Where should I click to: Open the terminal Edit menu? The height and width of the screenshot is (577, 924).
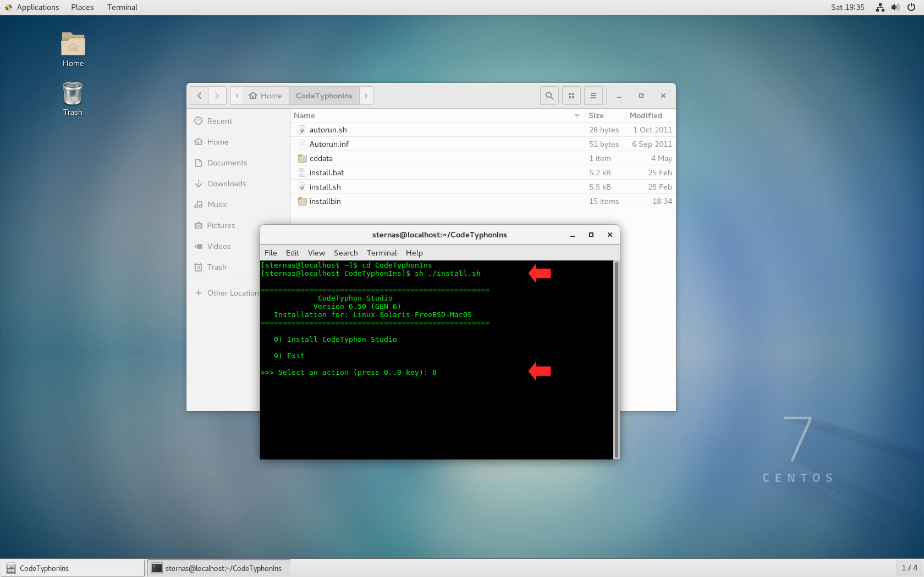pyautogui.click(x=293, y=253)
